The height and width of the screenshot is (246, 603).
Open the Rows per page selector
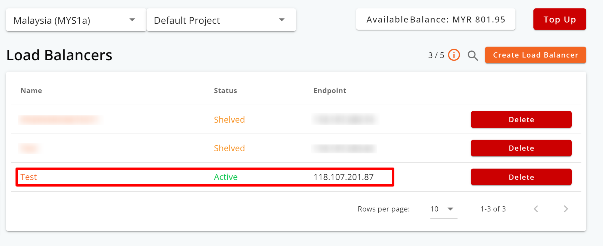click(444, 209)
